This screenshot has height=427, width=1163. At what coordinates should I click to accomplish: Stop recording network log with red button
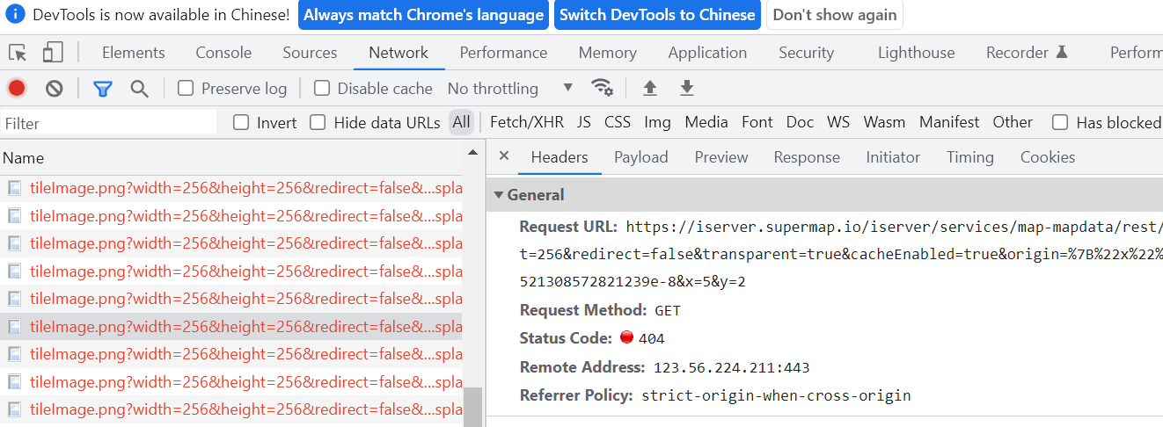pos(17,88)
